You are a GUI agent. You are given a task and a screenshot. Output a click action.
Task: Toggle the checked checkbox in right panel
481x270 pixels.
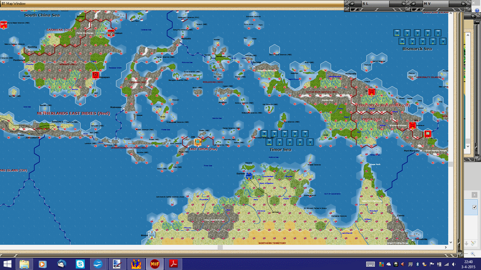point(474,207)
